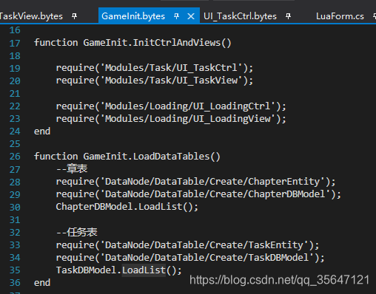Switch to the TaskView.bytes tab

click(31, 16)
